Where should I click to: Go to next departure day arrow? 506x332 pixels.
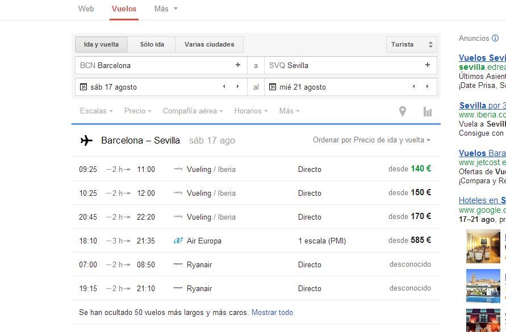237,86
